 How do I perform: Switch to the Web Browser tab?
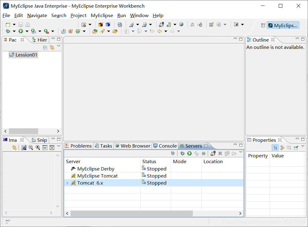(133, 146)
